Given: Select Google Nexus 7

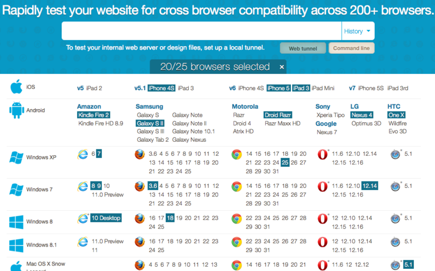Looking at the screenshot, I should tap(327, 132).
